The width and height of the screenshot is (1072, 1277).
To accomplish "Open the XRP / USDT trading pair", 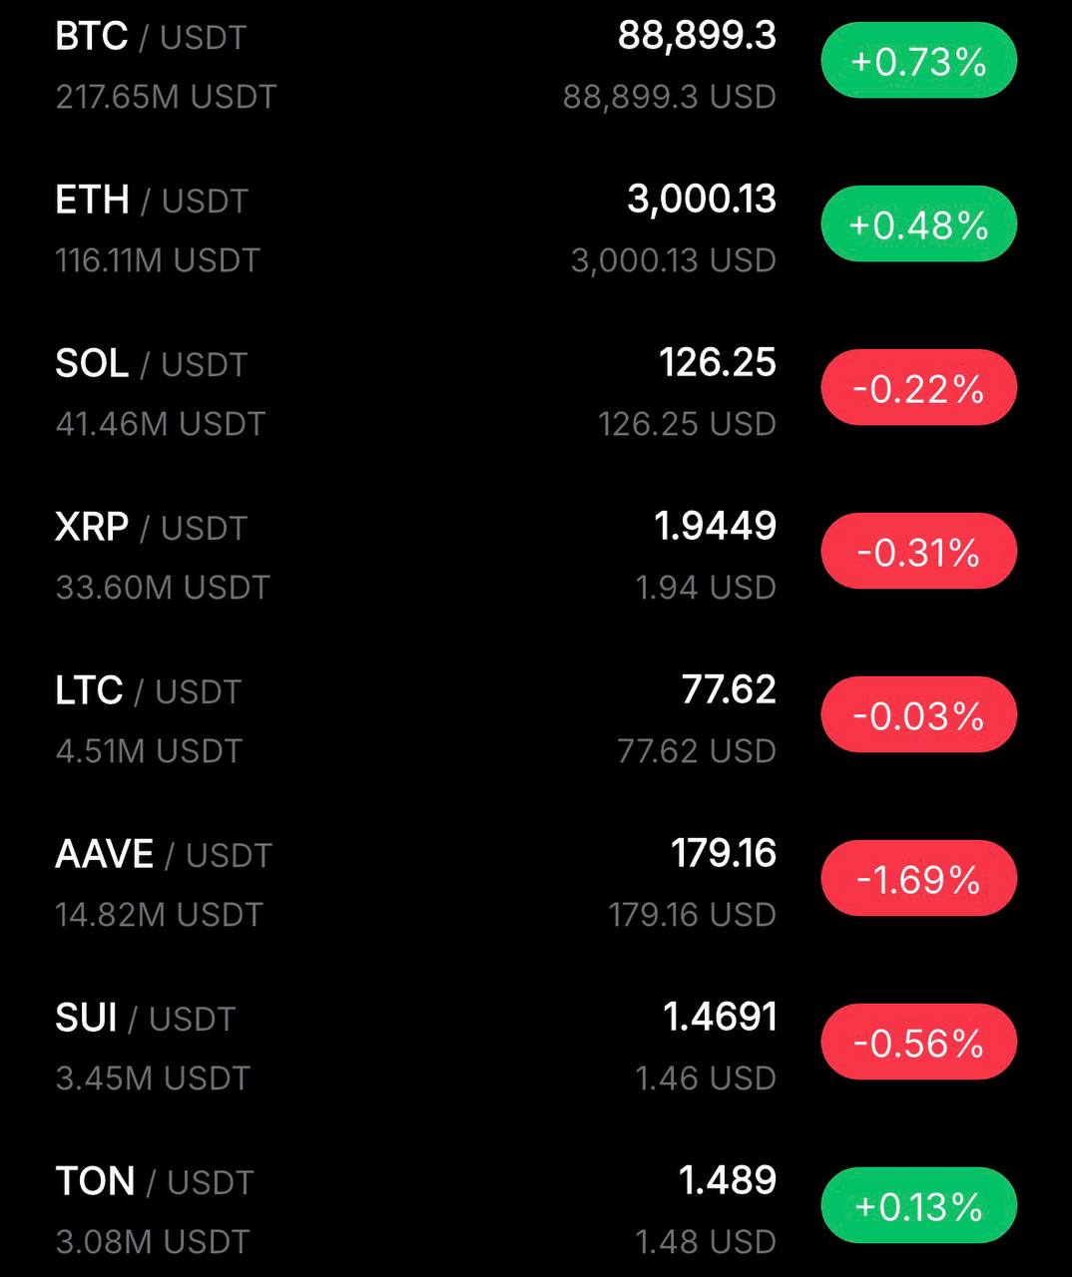I will pos(152,528).
